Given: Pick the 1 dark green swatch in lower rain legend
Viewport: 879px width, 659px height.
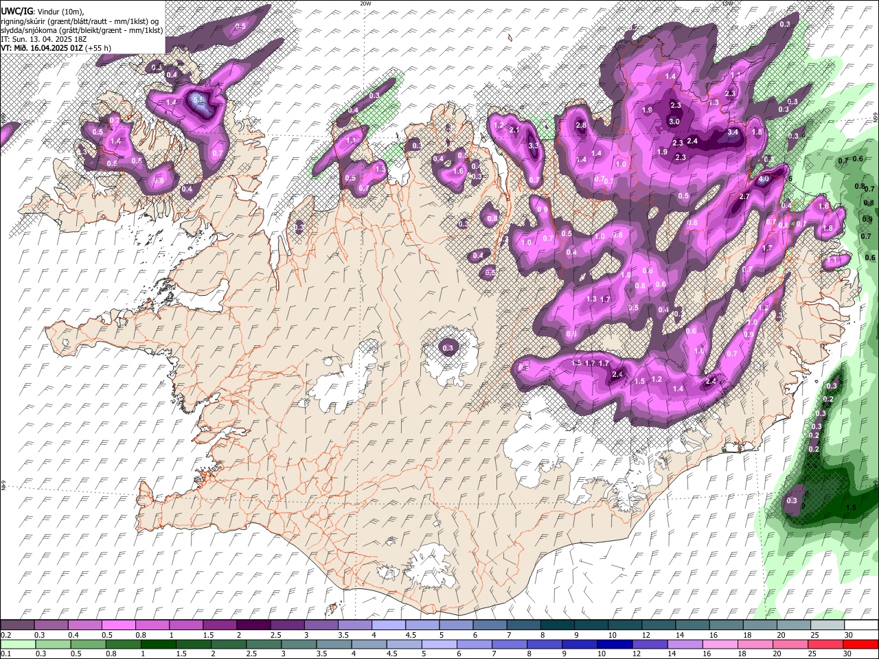Looking at the screenshot, I should point(158,644).
